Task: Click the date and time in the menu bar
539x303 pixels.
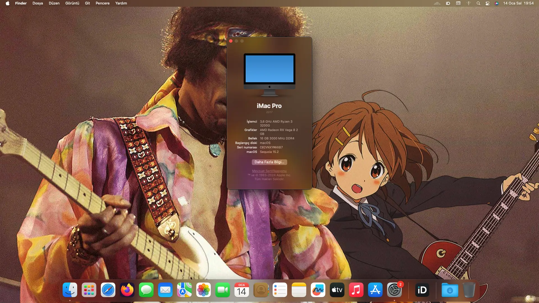Action: click(x=518, y=3)
